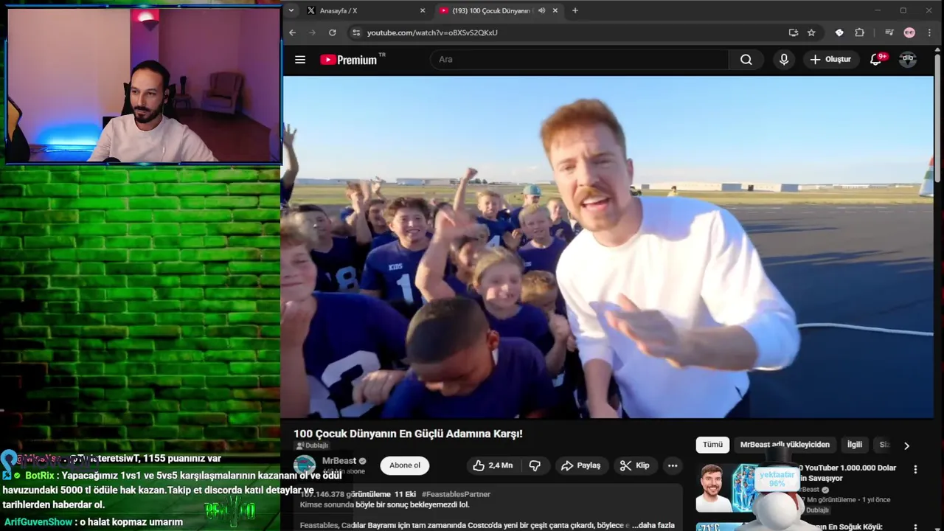Click the search magnifier button
This screenshot has width=944, height=531.
coord(746,60)
